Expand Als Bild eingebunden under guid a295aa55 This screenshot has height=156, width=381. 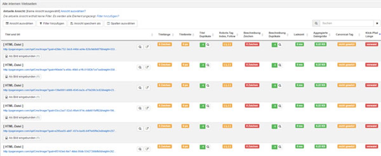[22, 138]
